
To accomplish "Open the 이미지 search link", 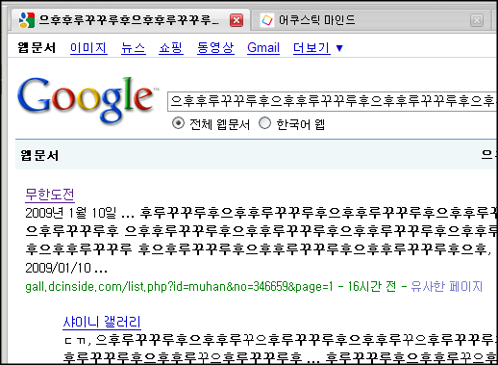I will tap(88, 48).
